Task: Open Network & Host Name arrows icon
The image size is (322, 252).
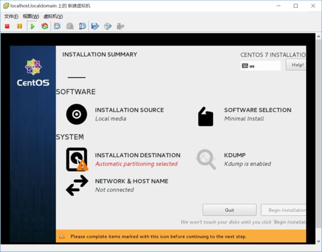Action: [77, 185]
